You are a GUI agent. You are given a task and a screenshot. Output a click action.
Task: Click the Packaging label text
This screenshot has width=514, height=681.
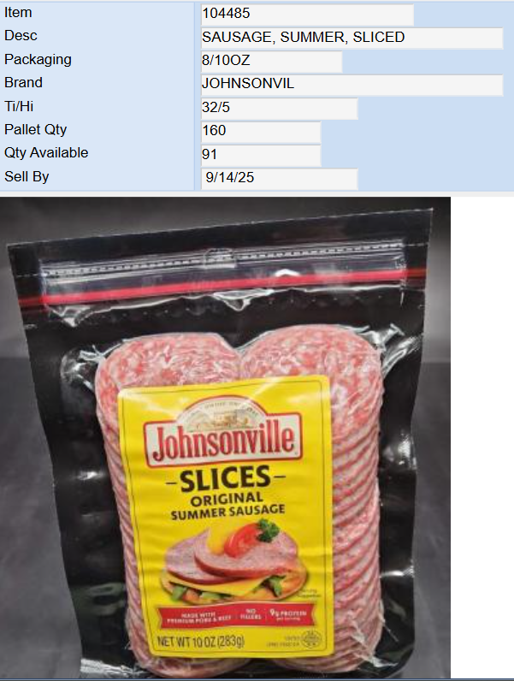point(38,60)
